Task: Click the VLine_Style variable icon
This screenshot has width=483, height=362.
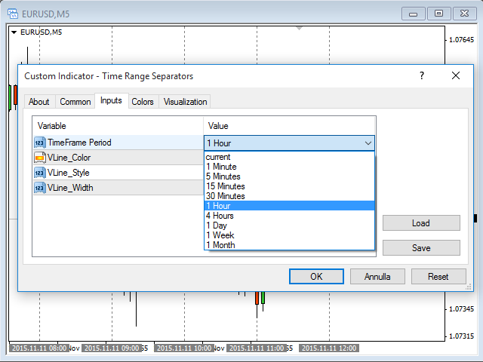Action: (x=39, y=173)
